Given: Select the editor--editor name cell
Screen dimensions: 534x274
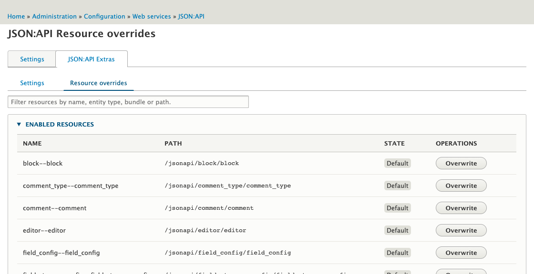Looking at the screenshot, I should [44, 231].
